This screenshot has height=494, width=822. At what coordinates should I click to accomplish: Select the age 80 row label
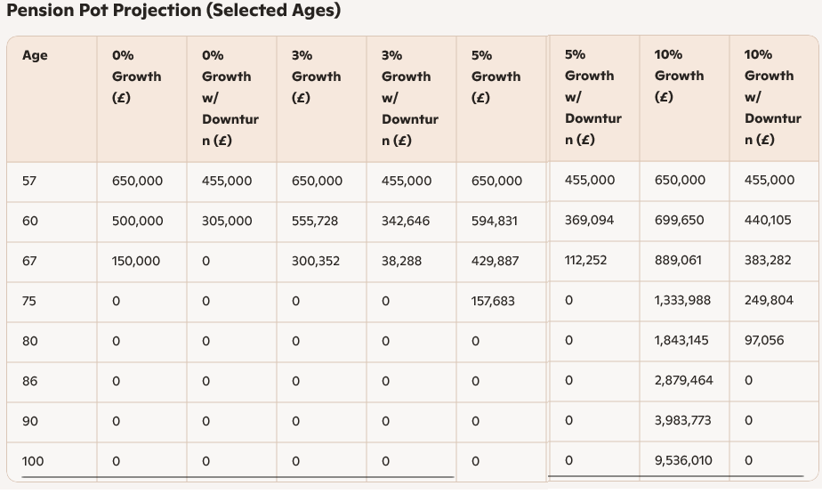click(30, 341)
